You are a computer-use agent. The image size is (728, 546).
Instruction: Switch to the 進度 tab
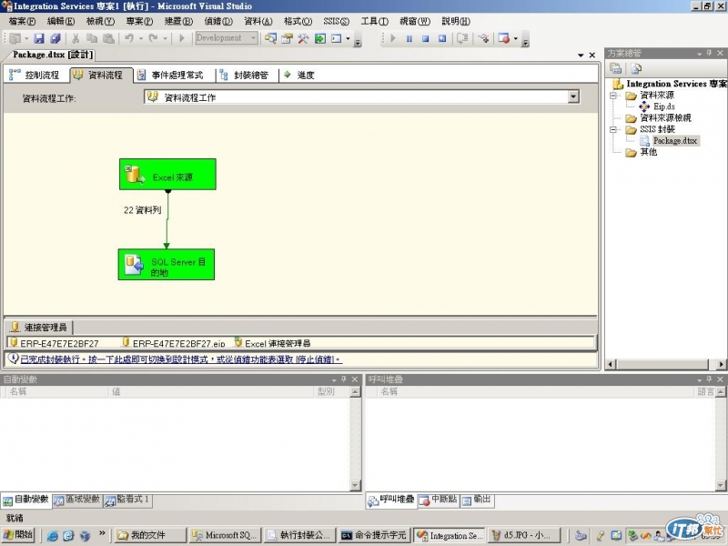point(299,76)
